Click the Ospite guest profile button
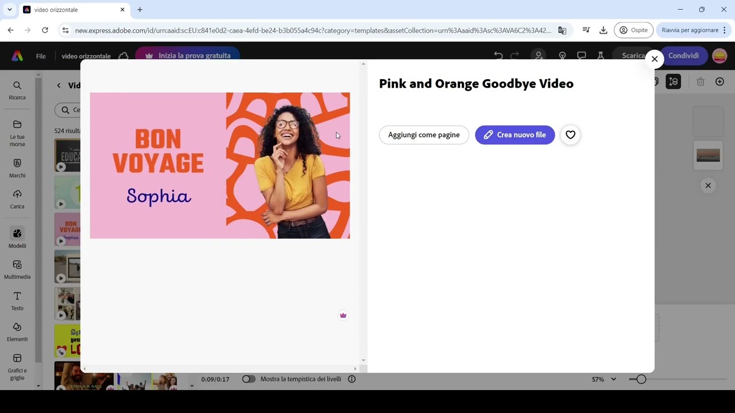 click(x=633, y=30)
